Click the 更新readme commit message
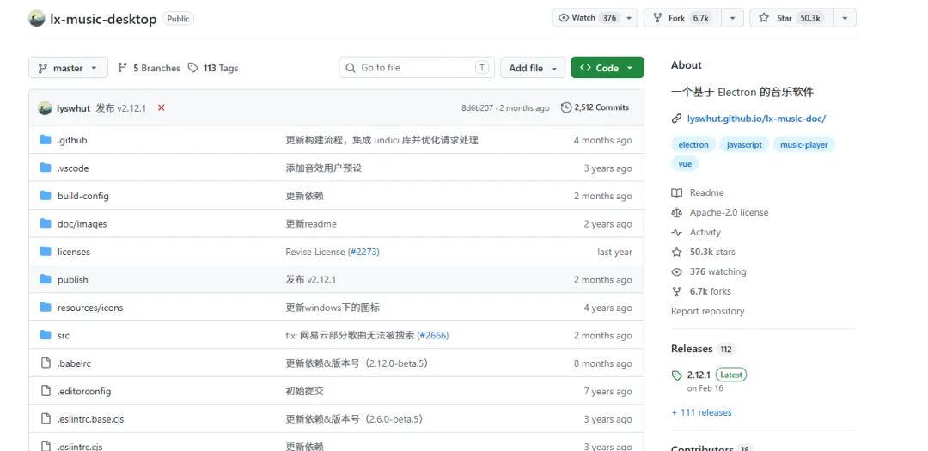 tap(311, 223)
